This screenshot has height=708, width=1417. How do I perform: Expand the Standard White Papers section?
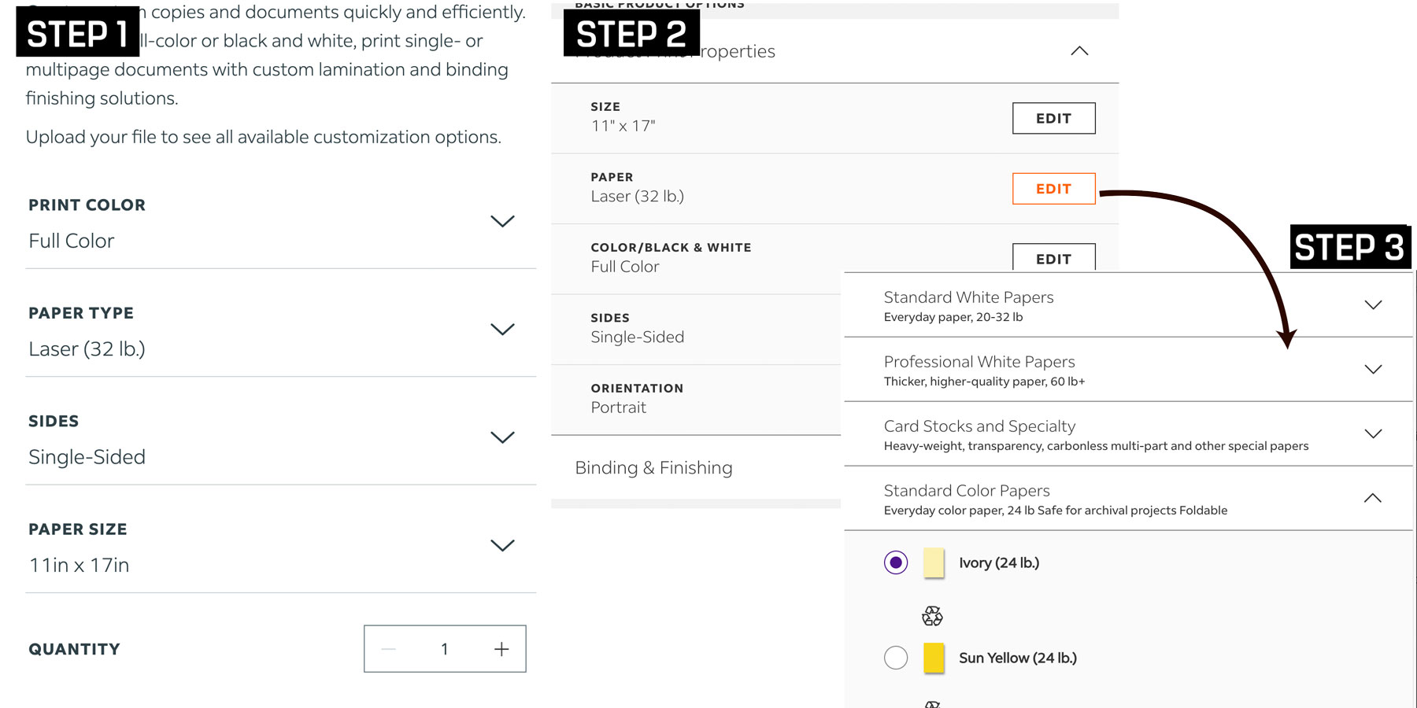tap(1373, 305)
